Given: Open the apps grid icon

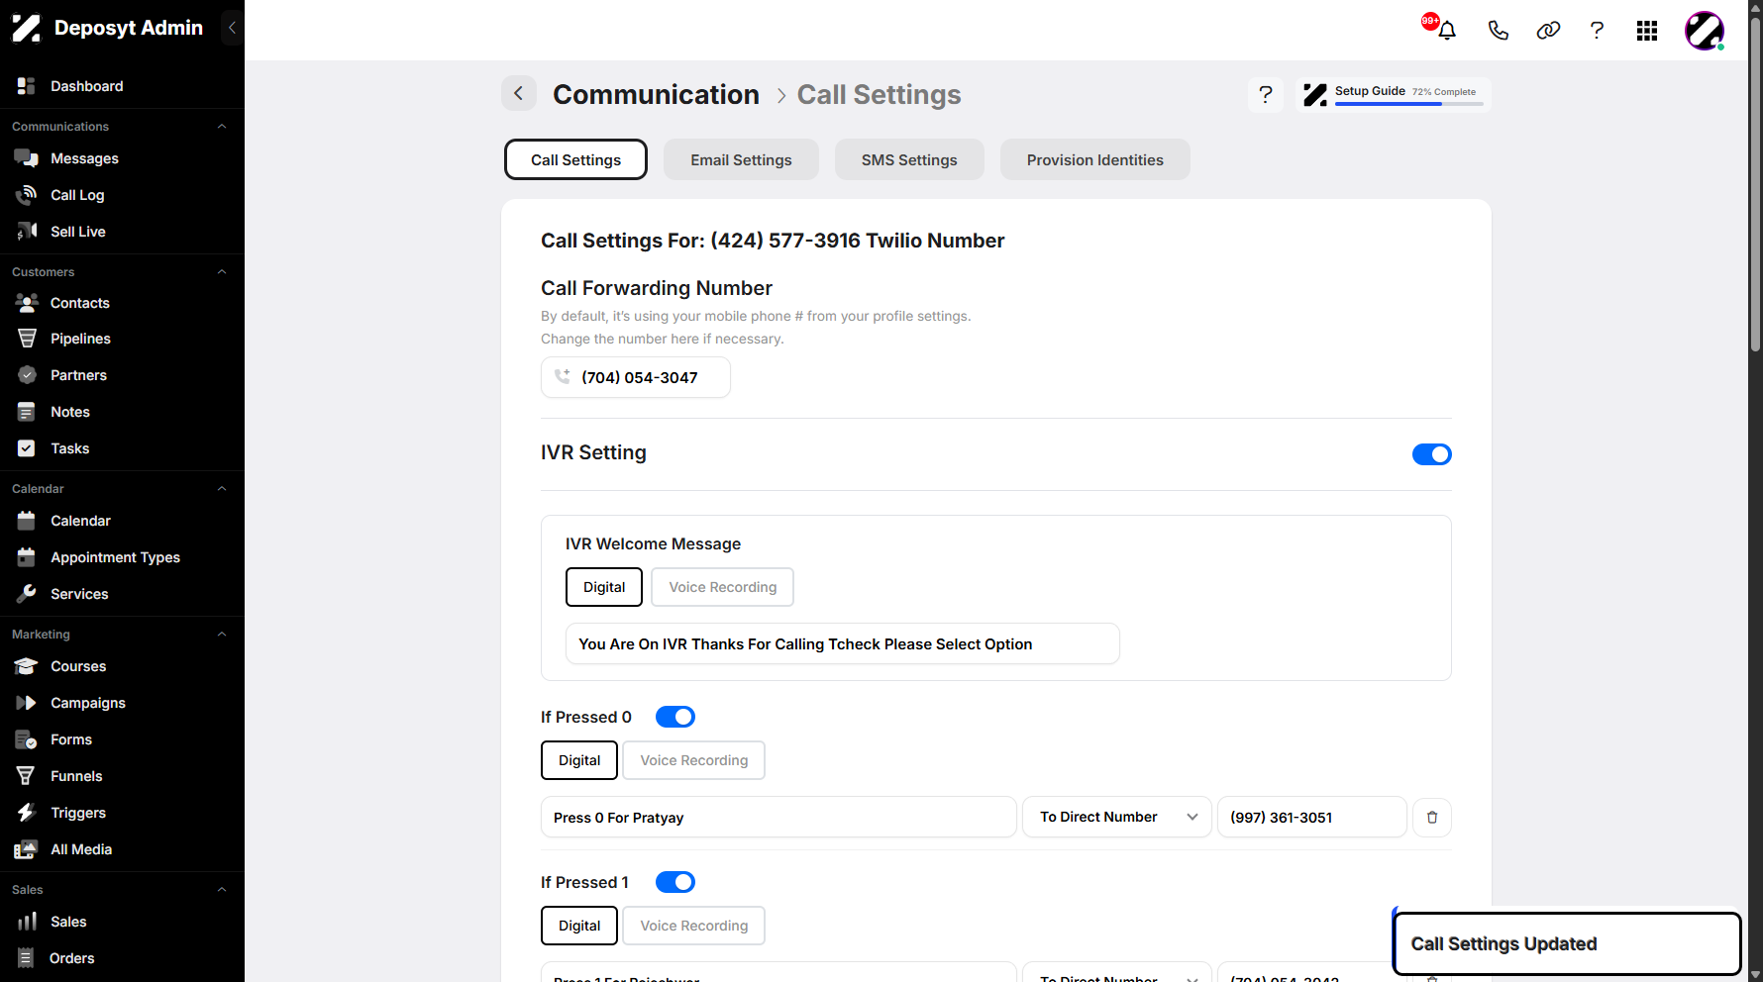Looking at the screenshot, I should pos(1647,31).
